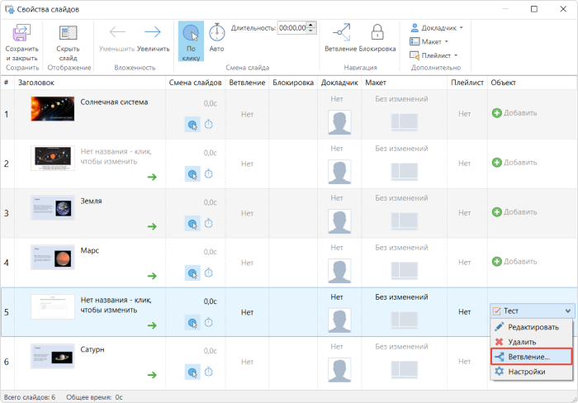Click the Lock (Блокировка) toolbar icon
This screenshot has width=578, height=403.
[x=377, y=32]
